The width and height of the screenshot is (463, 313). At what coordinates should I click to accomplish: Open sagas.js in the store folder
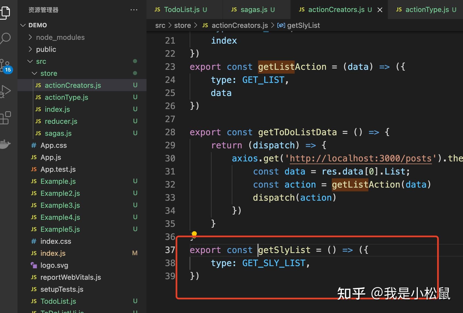[x=82, y=133]
